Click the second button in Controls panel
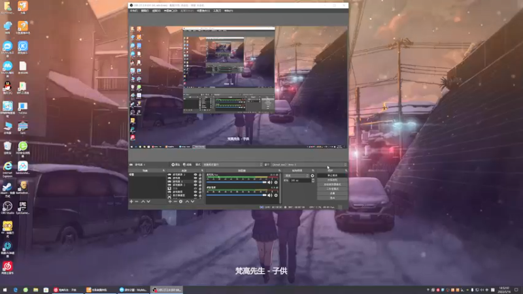523x294 pixels. (x=333, y=180)
